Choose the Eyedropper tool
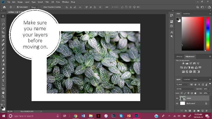This screenshot has width=212, height=119. (x=3, y=40)
